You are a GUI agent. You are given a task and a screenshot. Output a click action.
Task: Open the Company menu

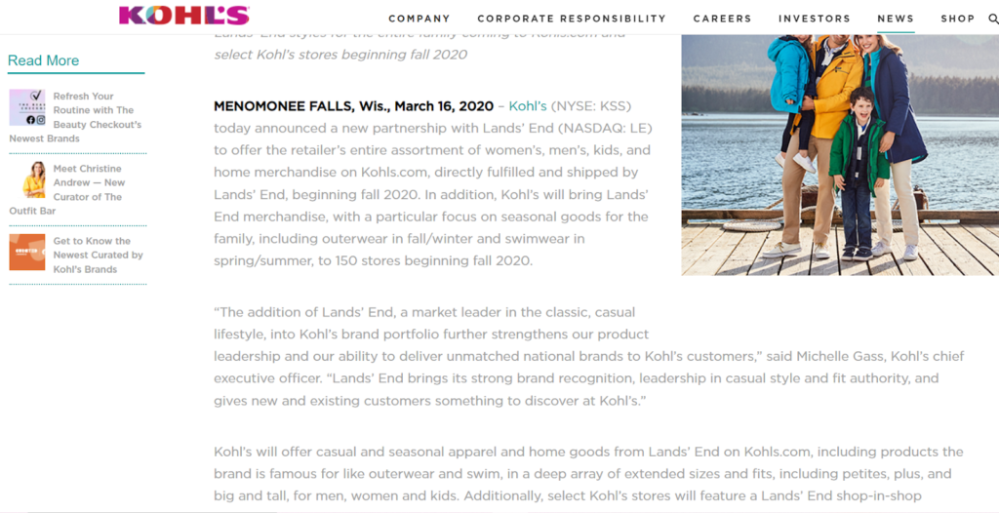click(420, 19)
